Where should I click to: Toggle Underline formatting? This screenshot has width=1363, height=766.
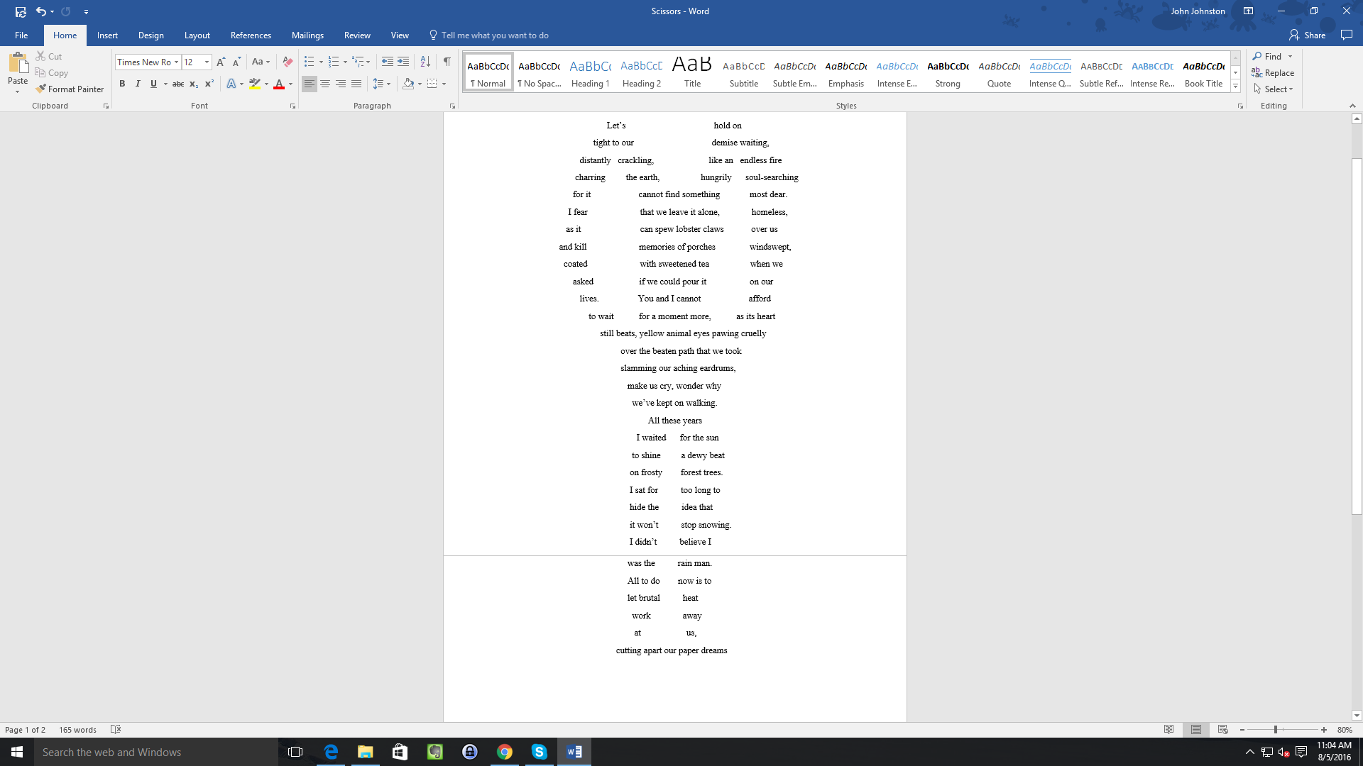click(x=153, y=84)
